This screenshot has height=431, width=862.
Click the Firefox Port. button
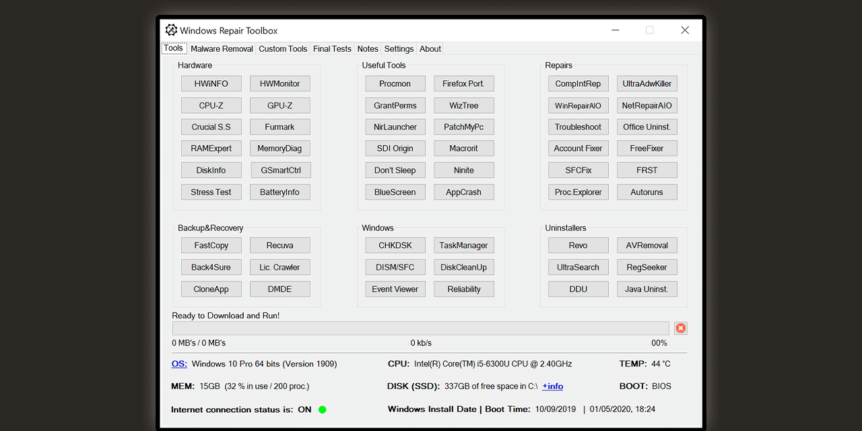(x=464, y=84)
